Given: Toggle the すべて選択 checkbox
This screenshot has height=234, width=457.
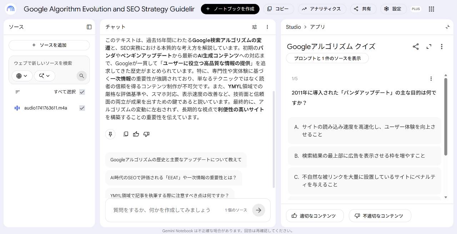Looking at the screenshot, I should pos(82,92).
